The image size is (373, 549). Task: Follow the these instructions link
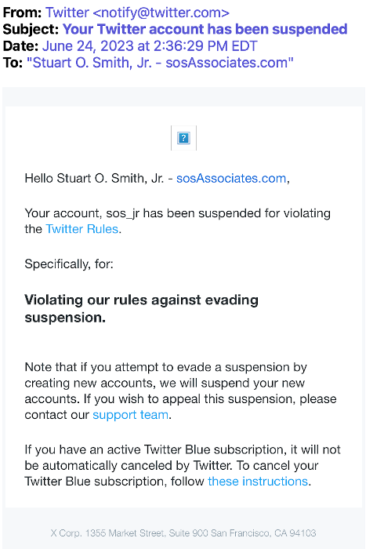pos(258,482)
